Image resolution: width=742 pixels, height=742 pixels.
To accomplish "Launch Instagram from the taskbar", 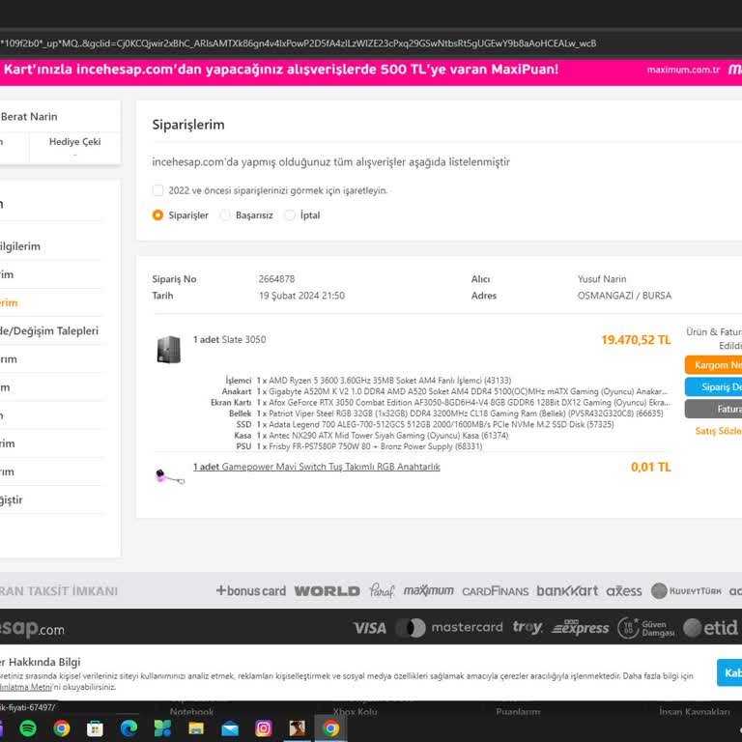I will (x=263, y=728).
